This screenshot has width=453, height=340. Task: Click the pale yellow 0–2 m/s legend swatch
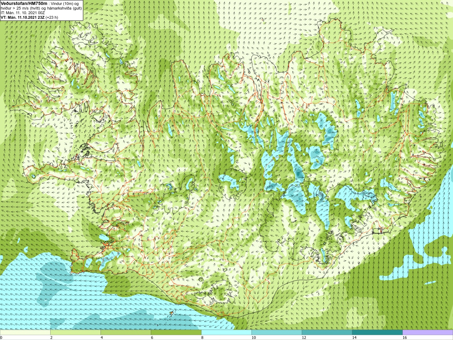click(x=25, y=333)
